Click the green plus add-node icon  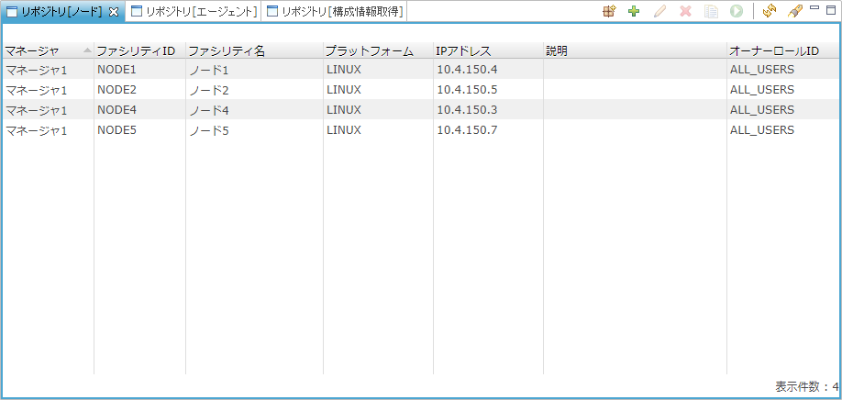point(634,11)
